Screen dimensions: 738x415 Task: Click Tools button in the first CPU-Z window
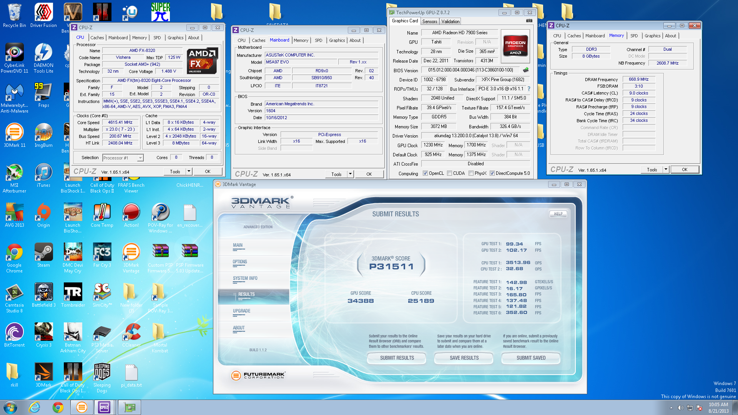click(175, 171)
